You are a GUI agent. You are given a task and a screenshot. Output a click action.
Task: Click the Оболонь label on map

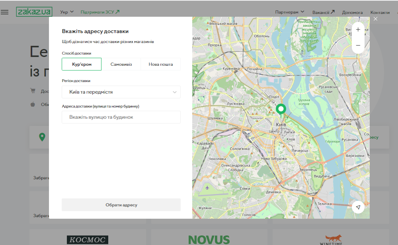(262, 36)
